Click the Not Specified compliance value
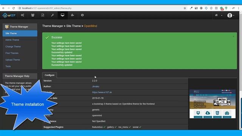This screenshot has width=242, height=136. coord(99,121)
